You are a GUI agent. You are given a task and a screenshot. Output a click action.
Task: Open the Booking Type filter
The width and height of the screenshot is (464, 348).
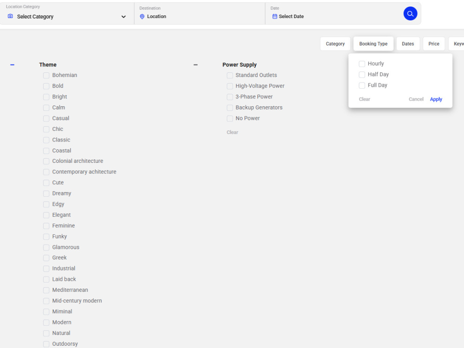click(373, 44)
